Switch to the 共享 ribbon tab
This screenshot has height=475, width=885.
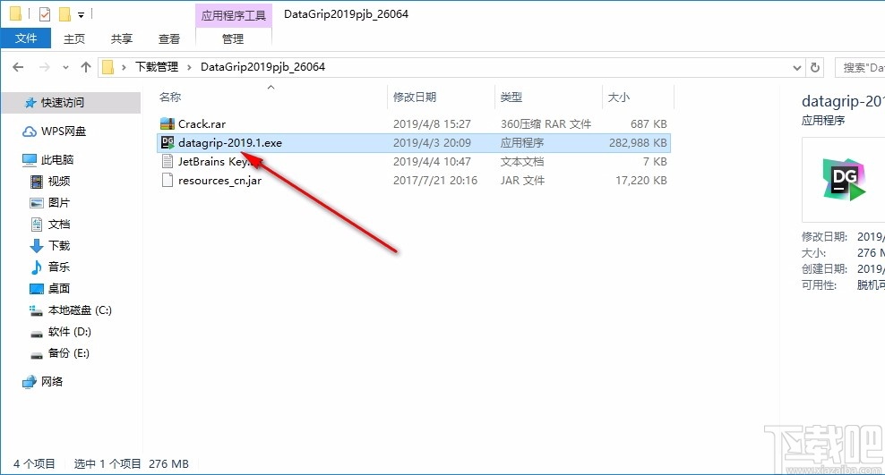coord(121,38)
